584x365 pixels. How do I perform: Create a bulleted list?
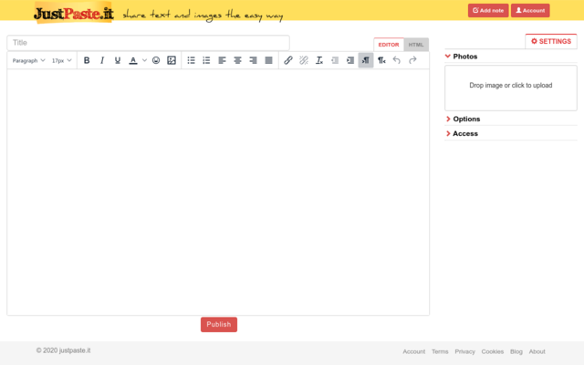(191, 60)
